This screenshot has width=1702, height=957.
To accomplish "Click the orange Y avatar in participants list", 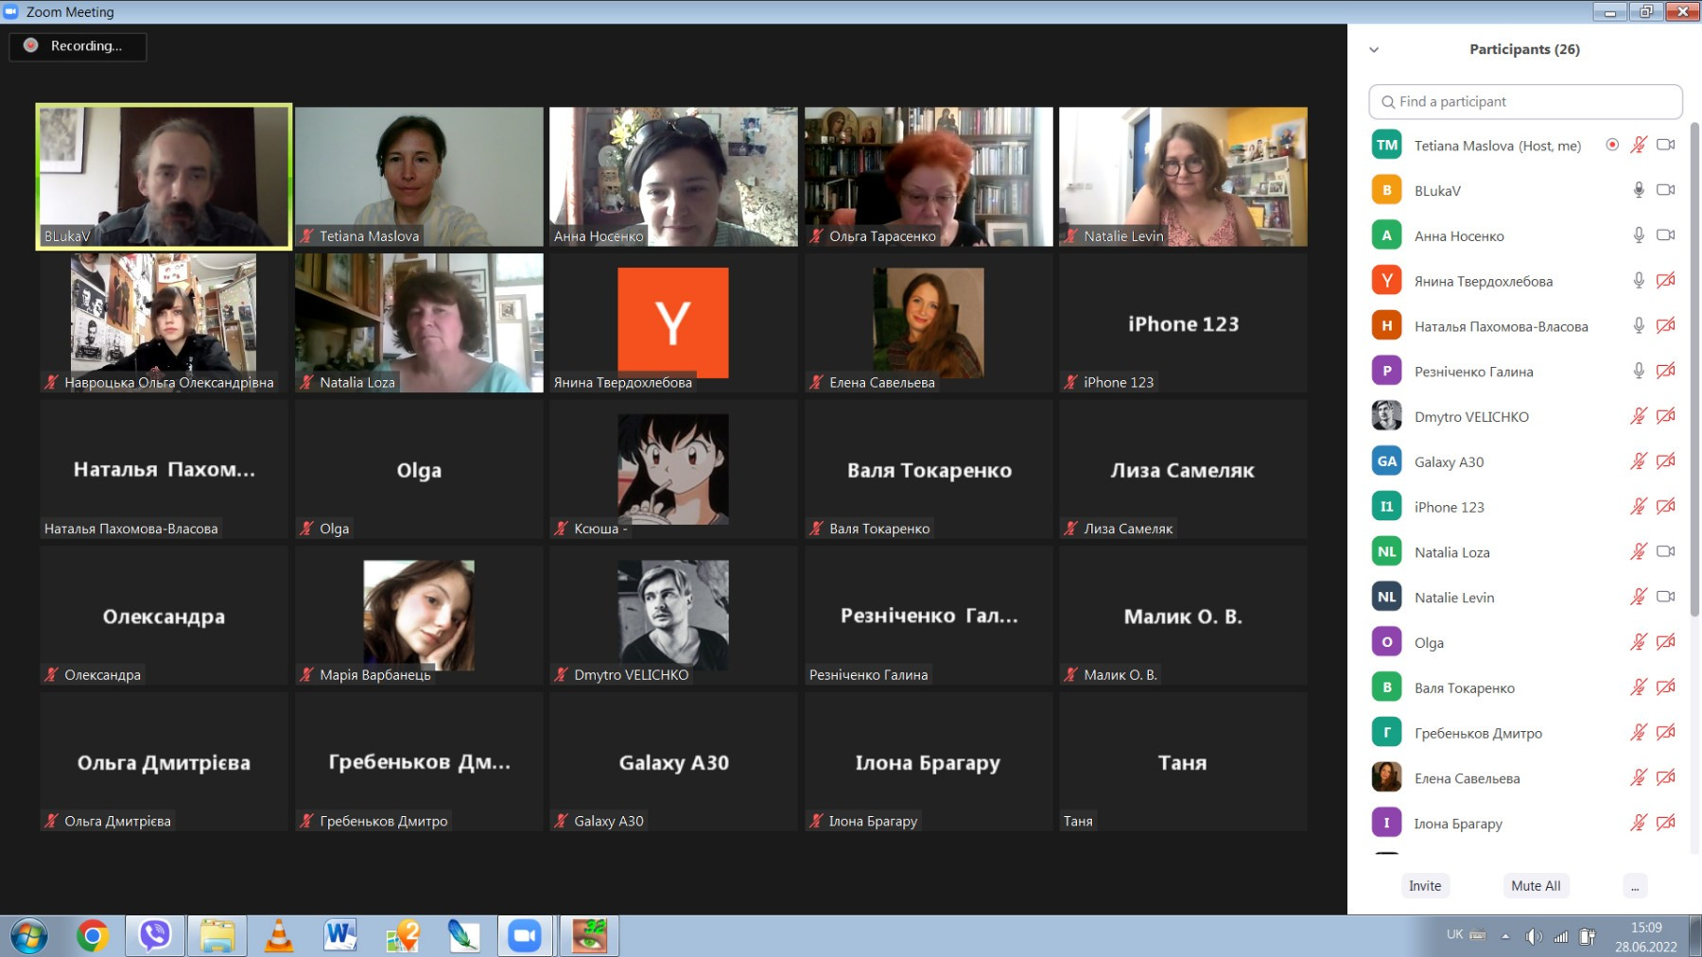I will tap(1387, 280).
